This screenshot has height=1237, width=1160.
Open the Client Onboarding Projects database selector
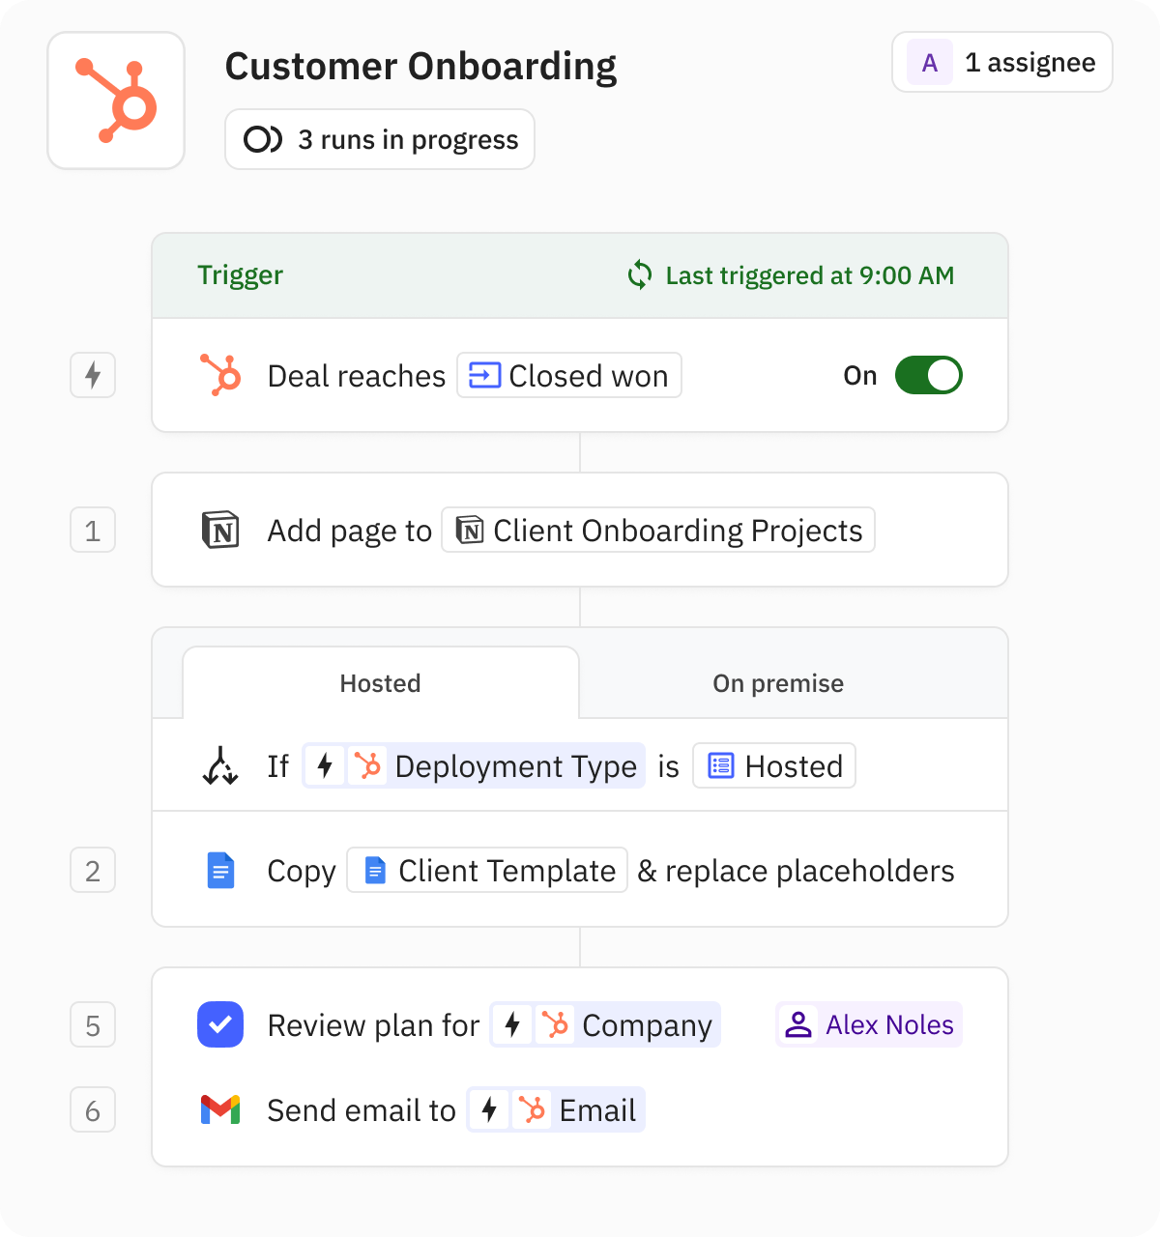[x=657, y=530]
